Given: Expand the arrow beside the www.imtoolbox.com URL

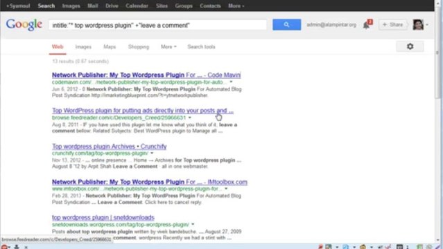Looking at the screenshot, I should 226,189.
